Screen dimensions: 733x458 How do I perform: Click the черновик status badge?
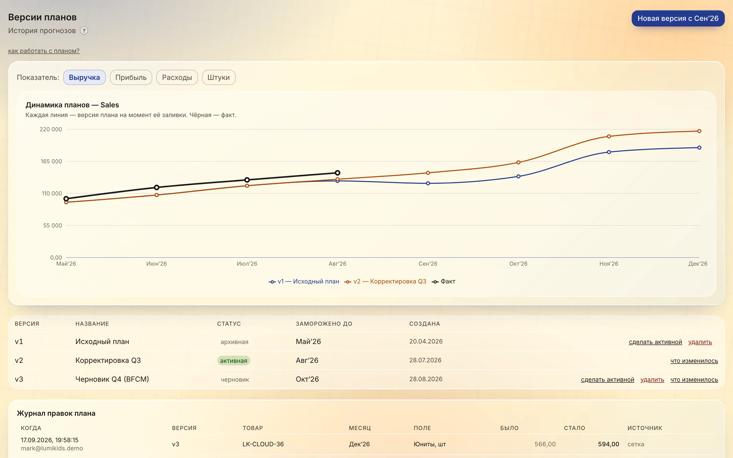(x=235, y=379)
